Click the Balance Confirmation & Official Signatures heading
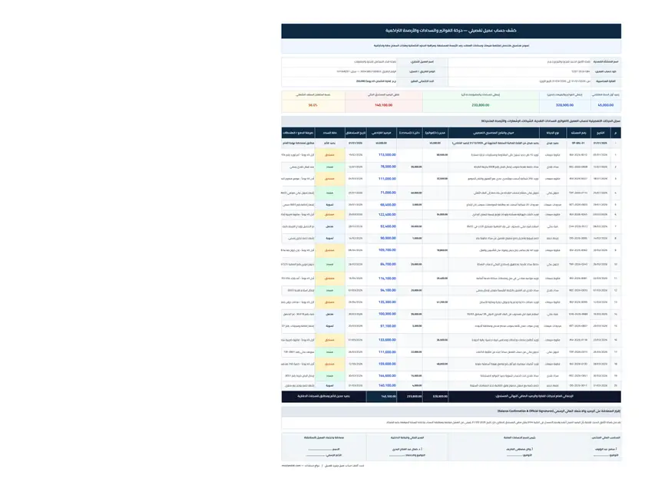The image size is (645, 498). (559, 411)
